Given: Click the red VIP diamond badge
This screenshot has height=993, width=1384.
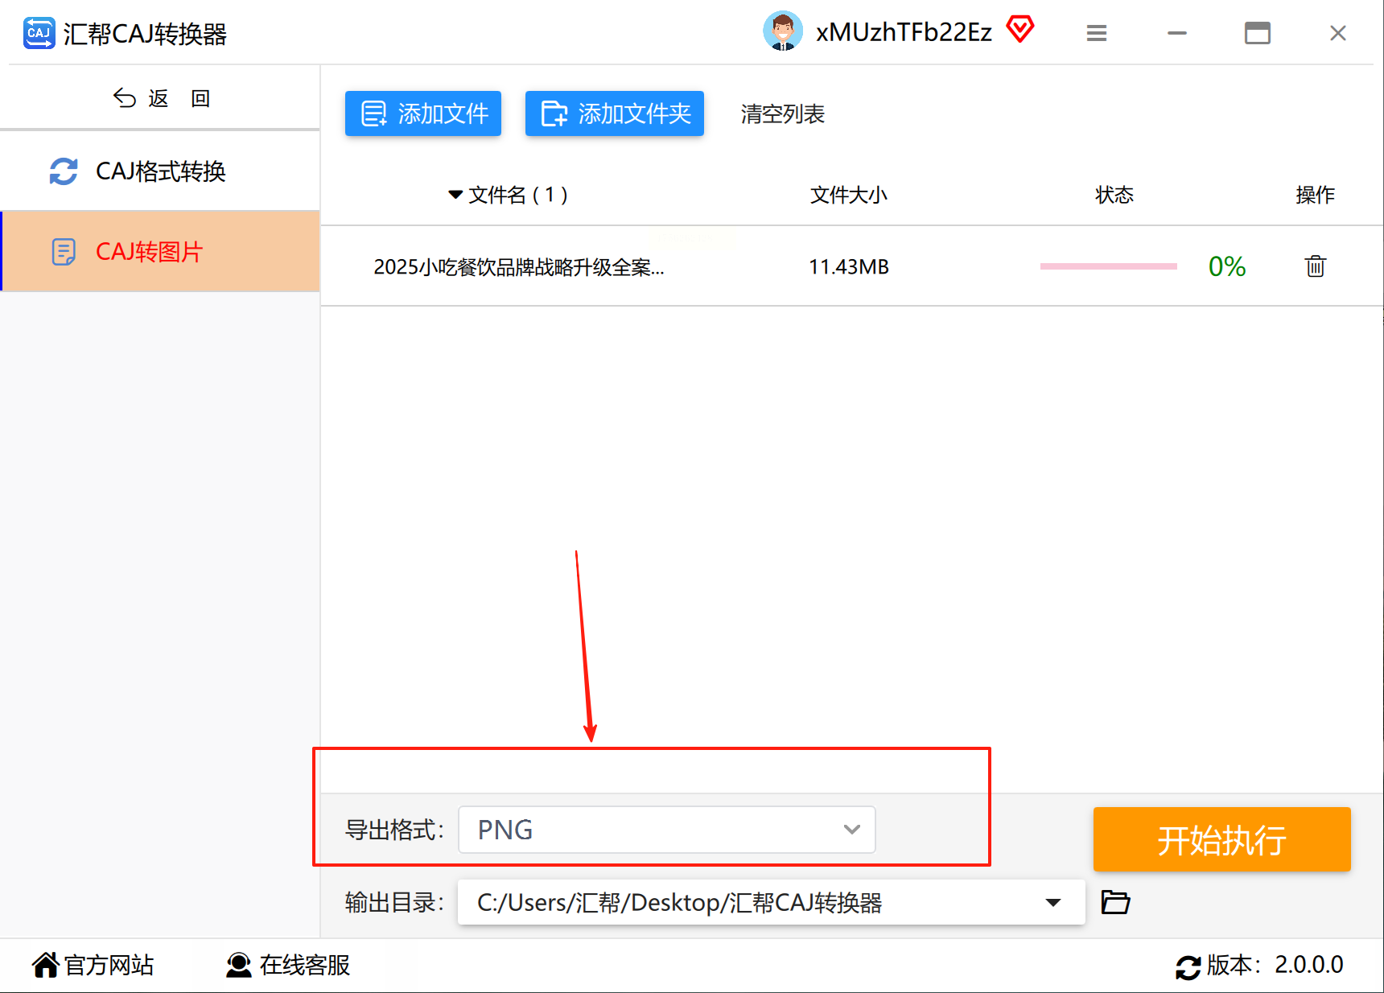Looking at the screenshot, I should tap(1019, 30).
